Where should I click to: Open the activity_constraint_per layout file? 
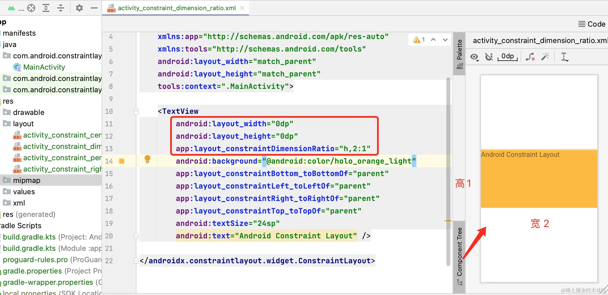(62, 158)
